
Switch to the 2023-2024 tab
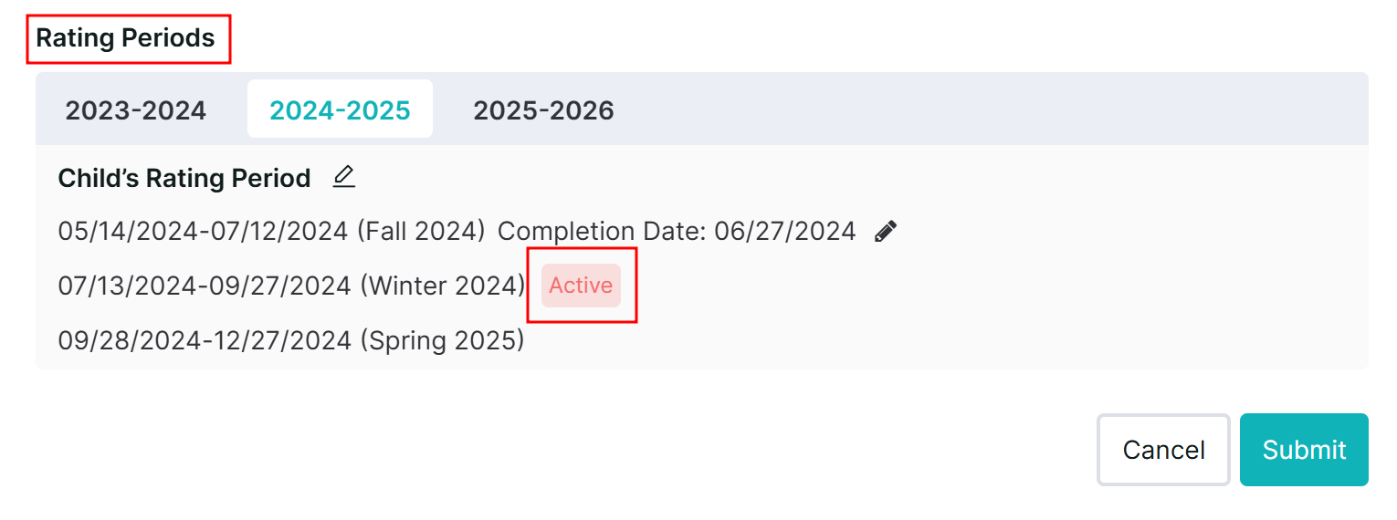pos(135,110)
